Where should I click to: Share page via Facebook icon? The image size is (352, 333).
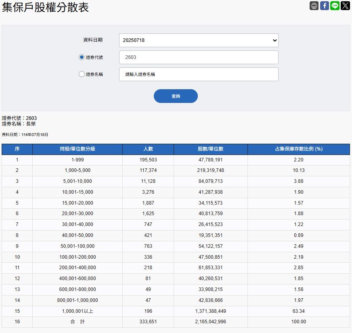click(325, 6)
